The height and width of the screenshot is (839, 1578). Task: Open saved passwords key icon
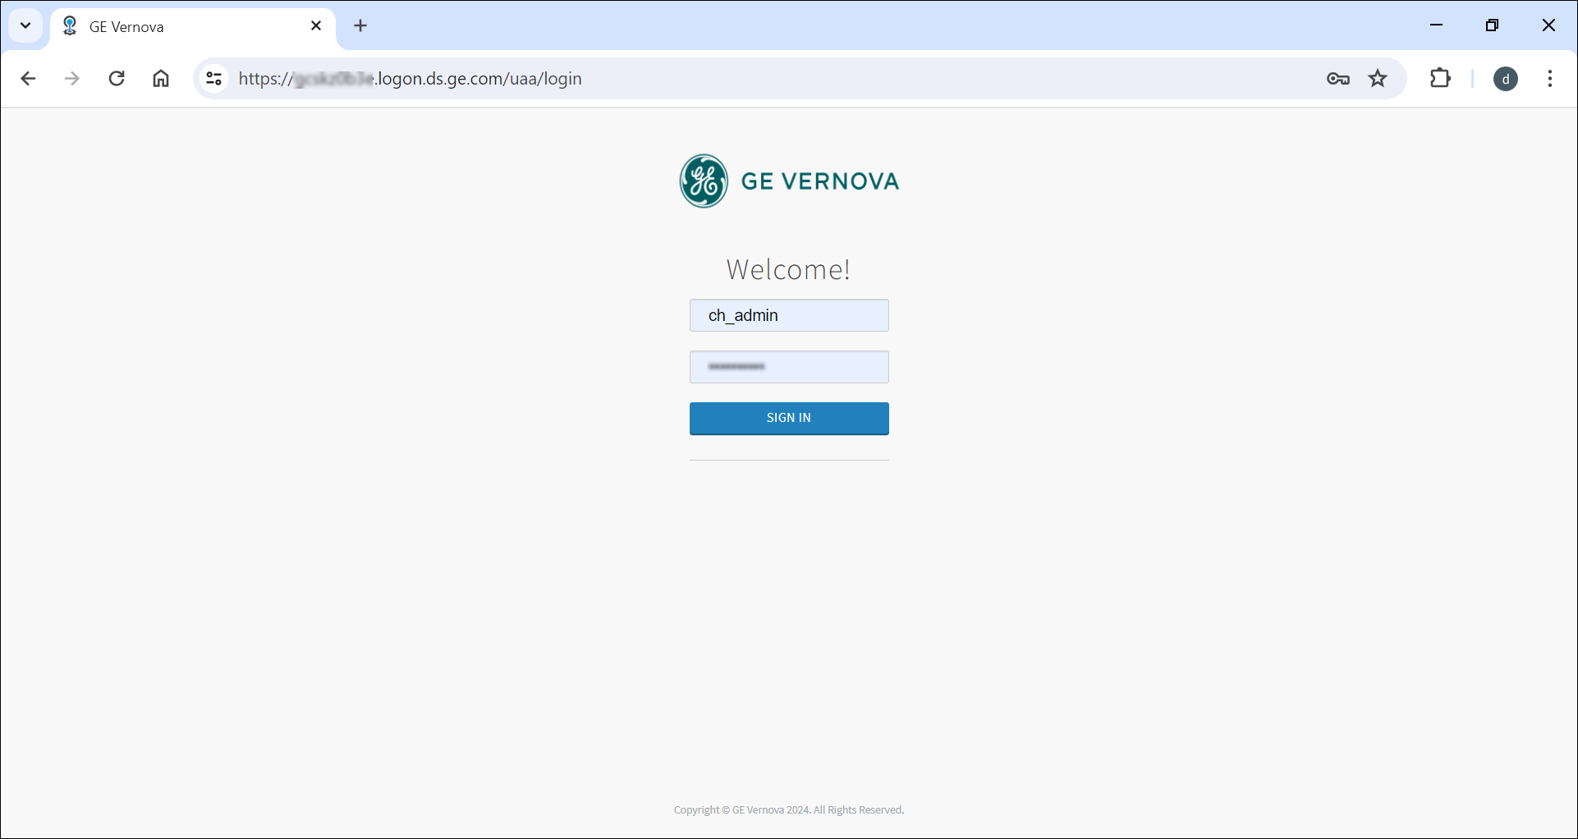click(1338, 79)
